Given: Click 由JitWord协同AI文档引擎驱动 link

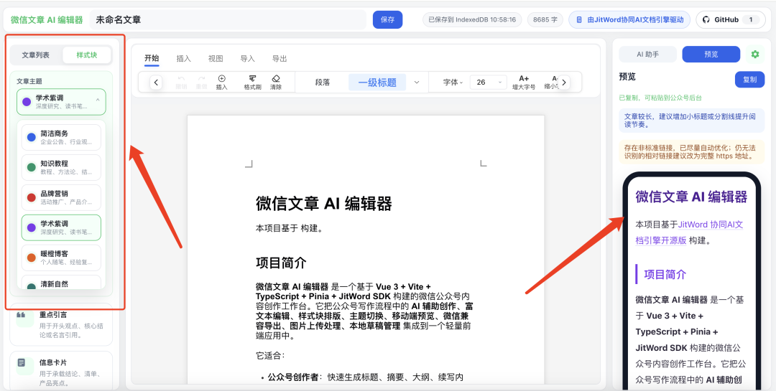Looking at the screenshot, I should coord(629,20).
